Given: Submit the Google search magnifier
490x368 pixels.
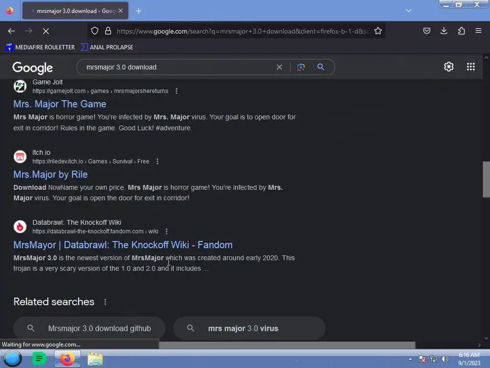Looking at the screenshot, I should (x=321, y=67).
